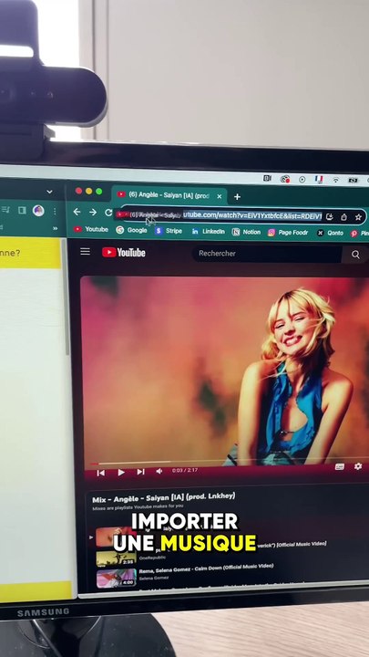Screen dimensions: 369x657
Task: Open the media controls icon in left window
Action: (x=5, y=210)
